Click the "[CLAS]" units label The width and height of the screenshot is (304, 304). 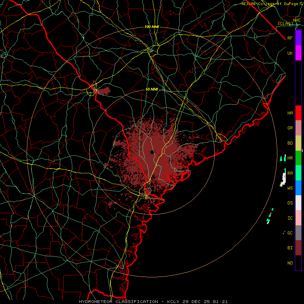(x=285, y=23)
